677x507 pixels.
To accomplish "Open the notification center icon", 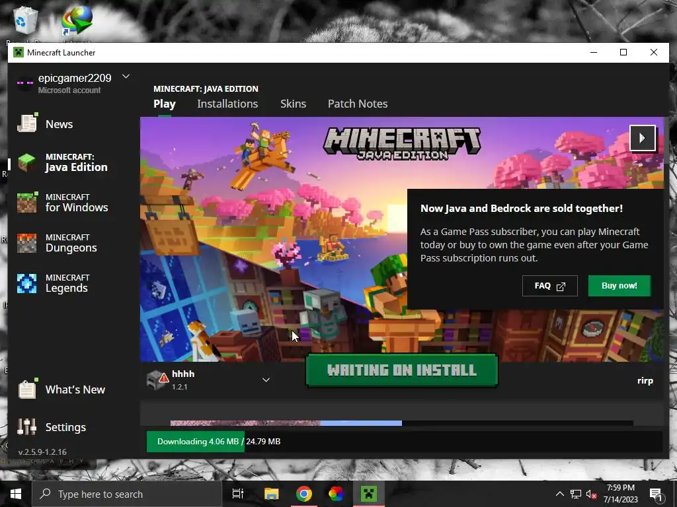I will tap(657, 495).
